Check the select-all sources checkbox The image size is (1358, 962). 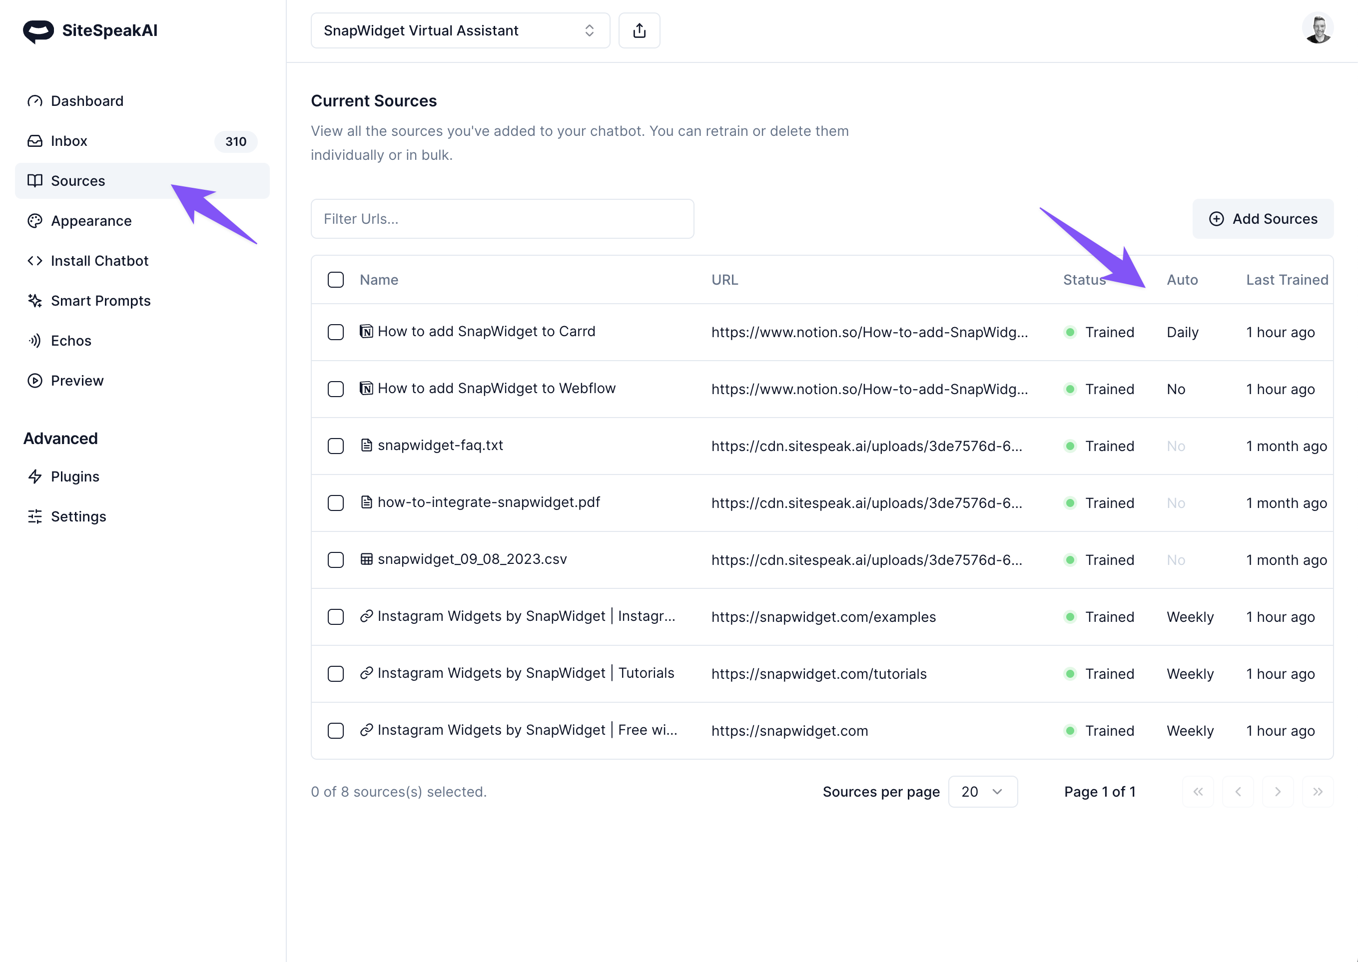pos(335,280)
